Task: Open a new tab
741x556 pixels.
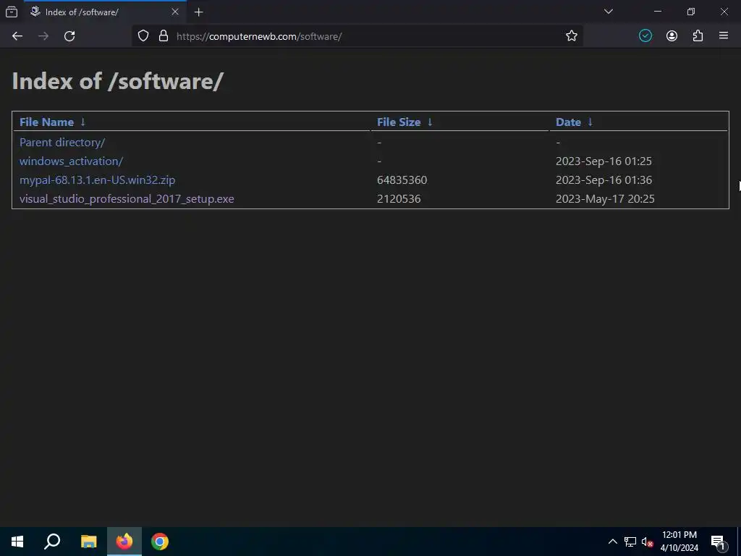Action: (199, 12)
